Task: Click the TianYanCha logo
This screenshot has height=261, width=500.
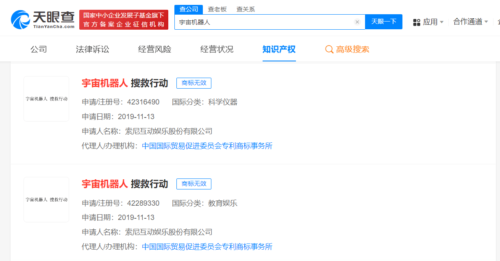Action: pyautogui.click(x=43, y=19)
